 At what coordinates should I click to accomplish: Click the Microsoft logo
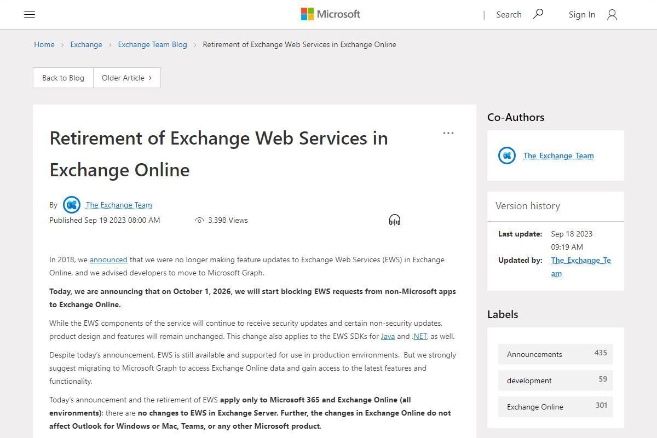[x=331, y=14]
